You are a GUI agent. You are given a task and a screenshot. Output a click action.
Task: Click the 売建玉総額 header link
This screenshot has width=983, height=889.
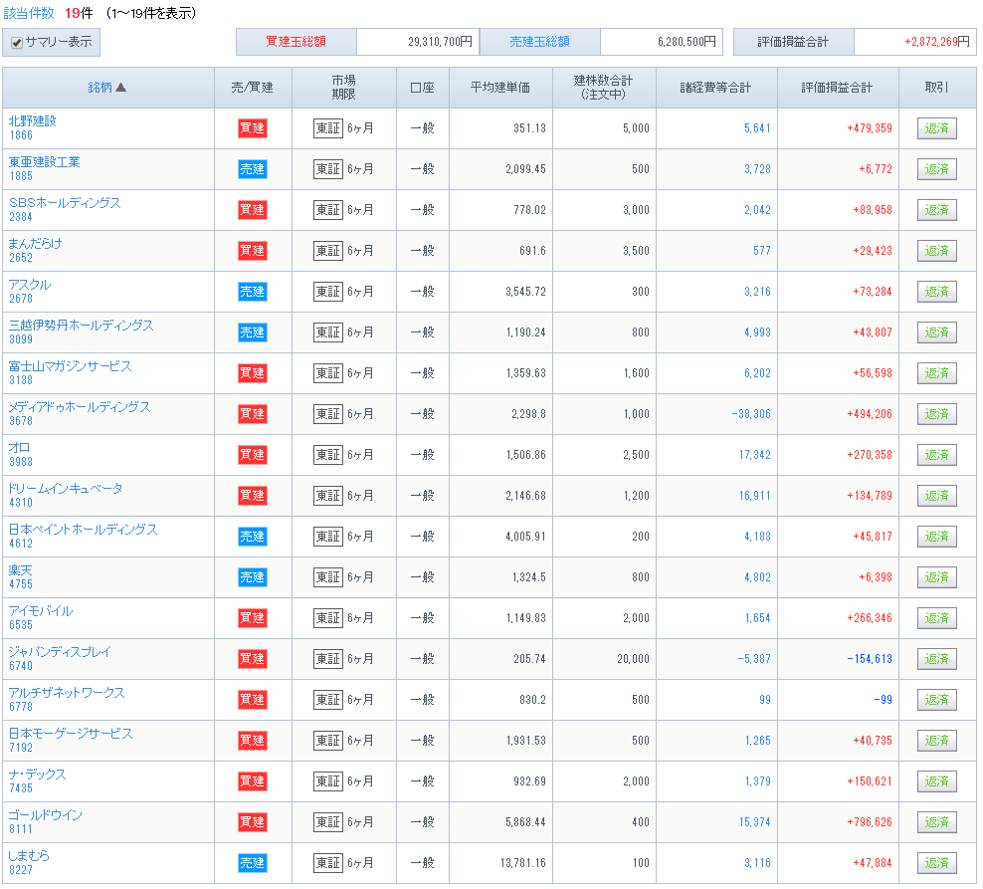tap(539, 42)
